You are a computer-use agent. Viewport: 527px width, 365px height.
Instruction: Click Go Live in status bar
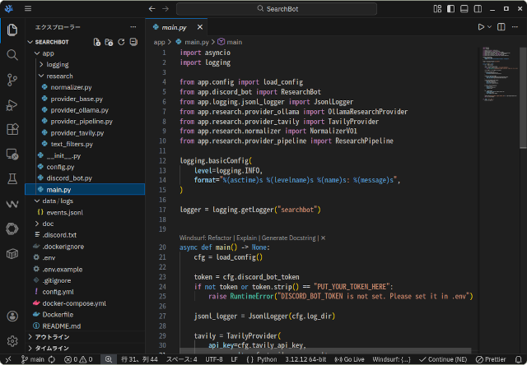click(x=350, y=359)
